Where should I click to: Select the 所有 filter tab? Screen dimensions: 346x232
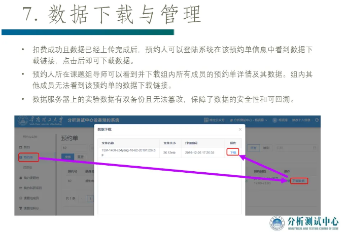tap(254, 148)
